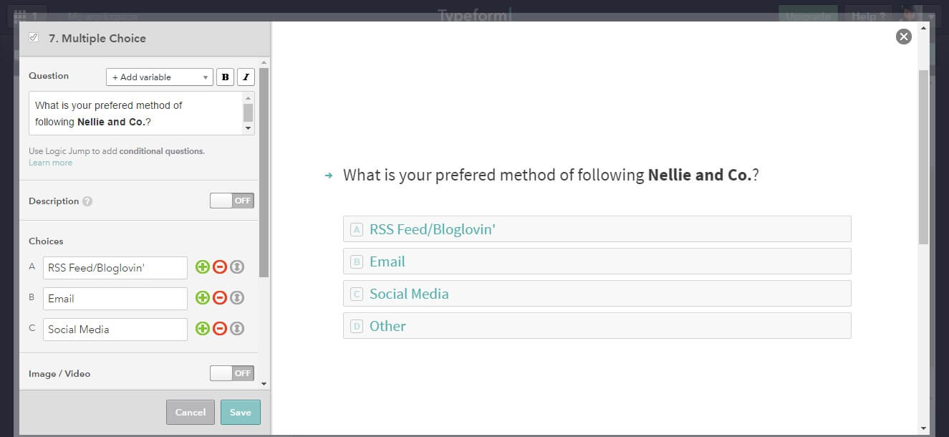The height and width of the screenshot is (437, 949).
Task: Close the question preview with X
Action: 904,37
